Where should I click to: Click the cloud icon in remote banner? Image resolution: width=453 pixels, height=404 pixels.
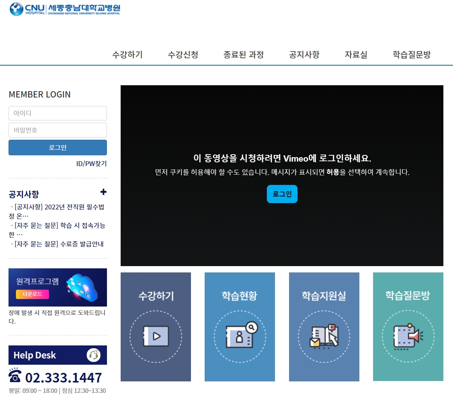82,287
